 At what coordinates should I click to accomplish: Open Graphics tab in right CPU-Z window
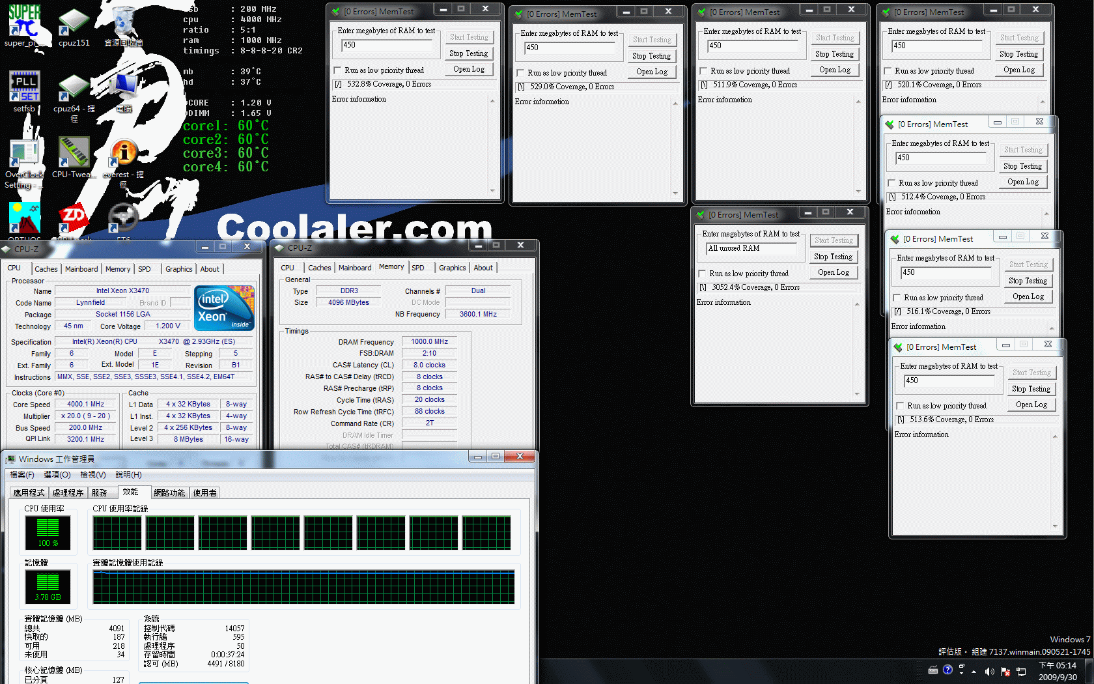point(453,268)
